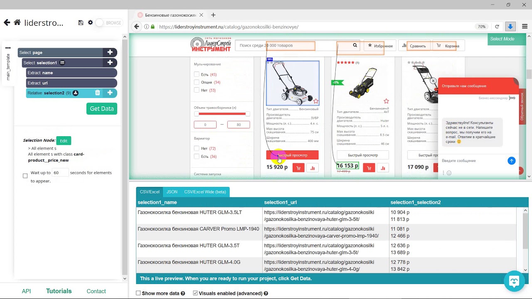Enable the Wait up to seconds checkbox
The width and height of the screenshot is (532, 299).
point(25,176)
